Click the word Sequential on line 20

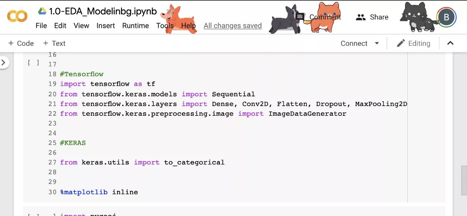pos(233,94)
